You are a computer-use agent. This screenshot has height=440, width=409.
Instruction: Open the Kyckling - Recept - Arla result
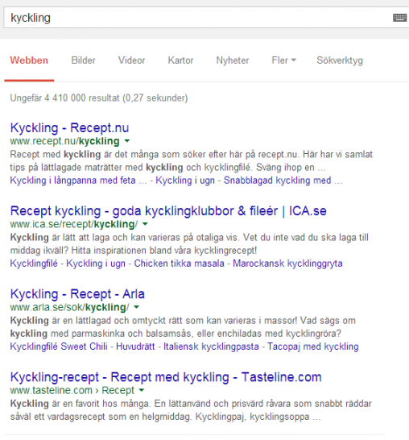[77, 294]
